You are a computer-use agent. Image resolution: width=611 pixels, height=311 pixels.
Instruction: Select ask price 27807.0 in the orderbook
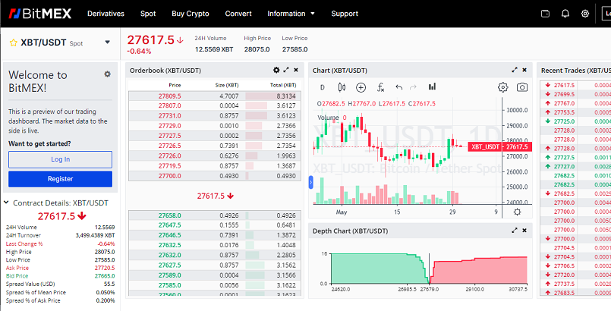tap(169, 105)
